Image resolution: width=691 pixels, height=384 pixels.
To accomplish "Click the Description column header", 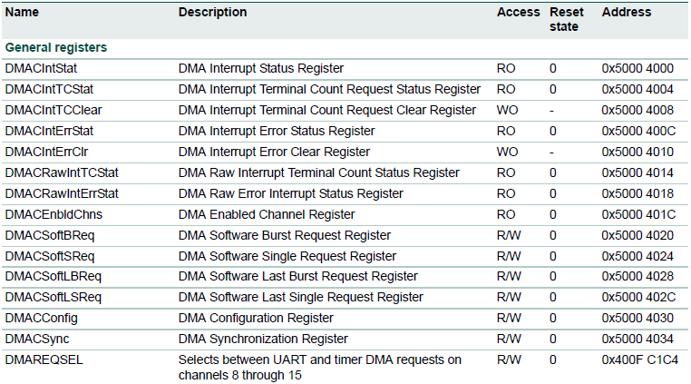I will coord(212,13).
